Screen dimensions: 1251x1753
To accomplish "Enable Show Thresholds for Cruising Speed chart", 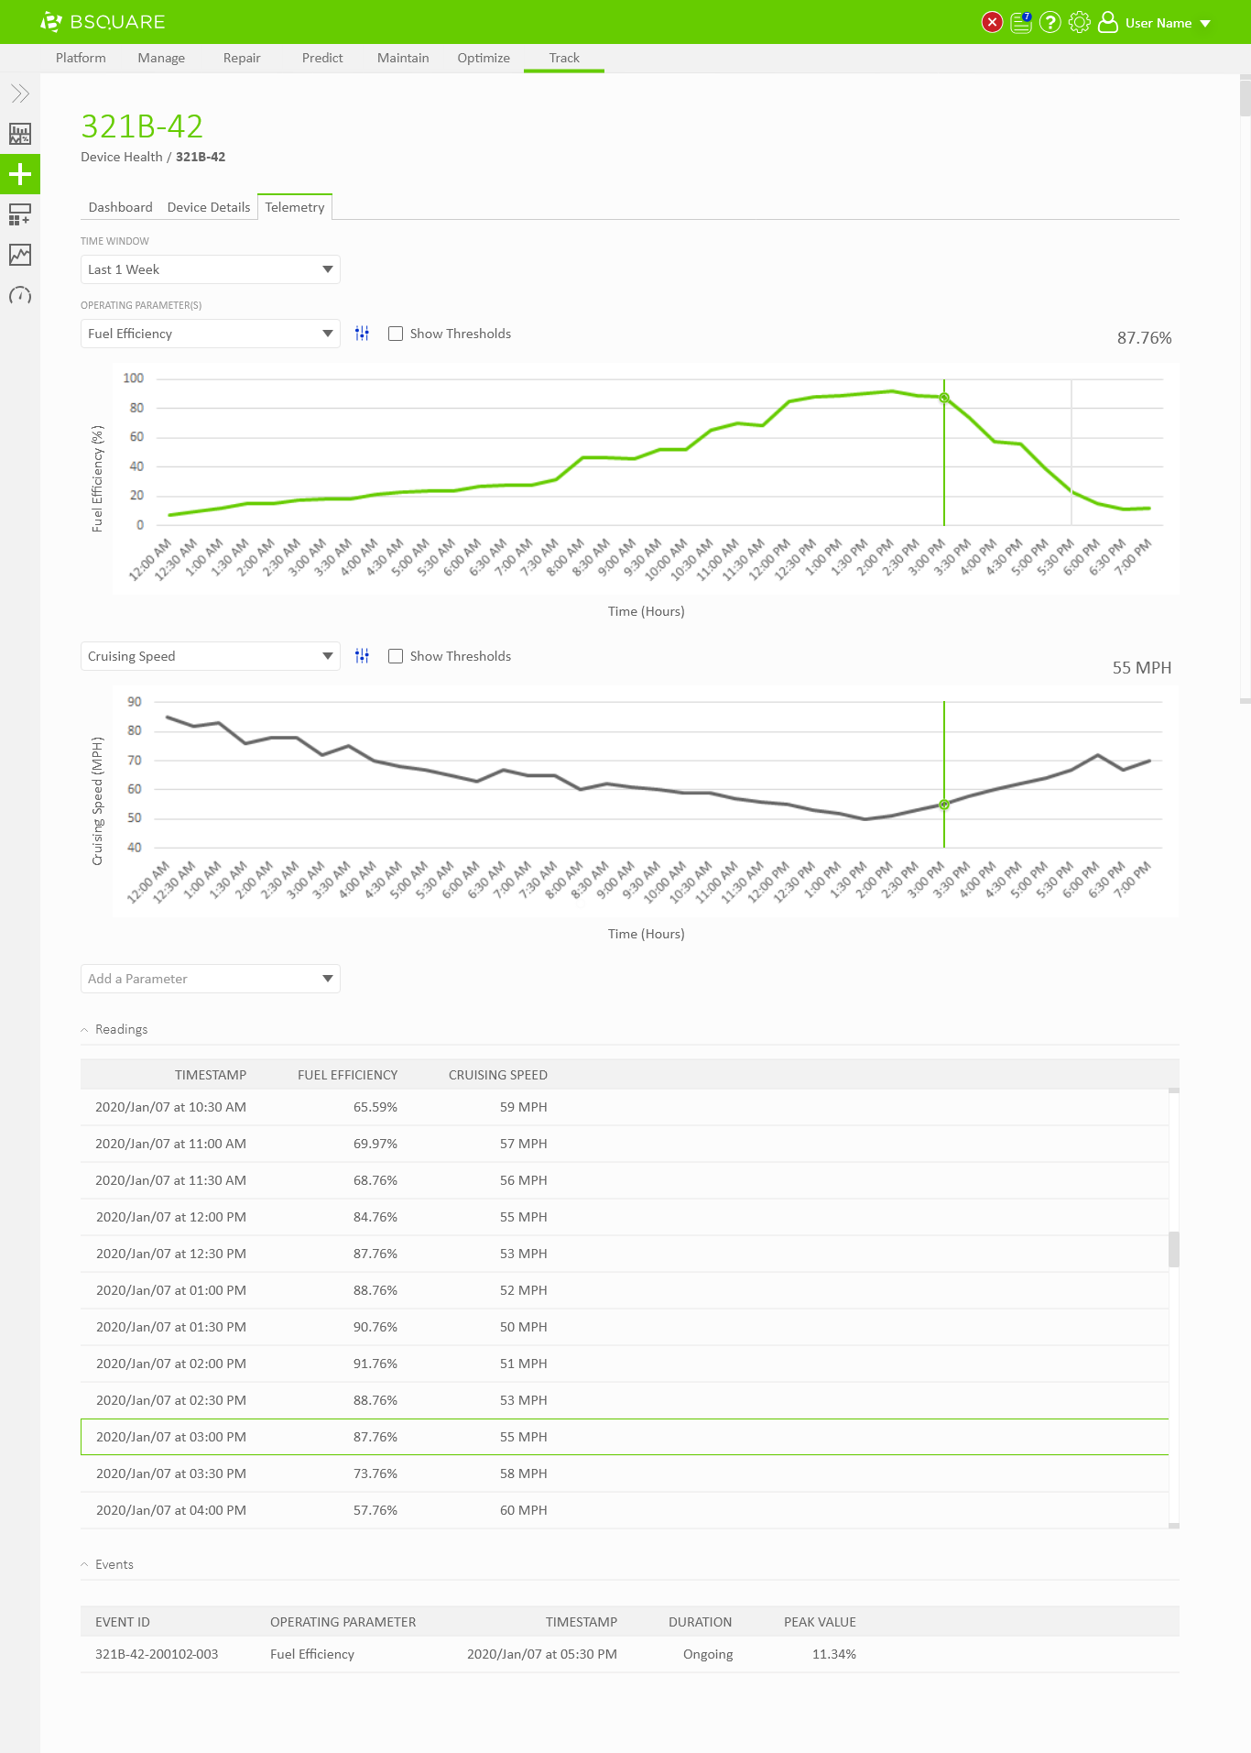I will coord(396,656).
